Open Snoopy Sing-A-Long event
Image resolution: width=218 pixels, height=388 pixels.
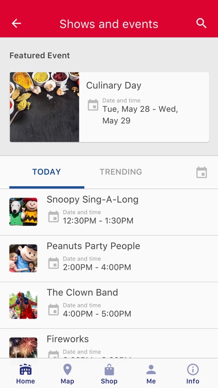(109, 212)
